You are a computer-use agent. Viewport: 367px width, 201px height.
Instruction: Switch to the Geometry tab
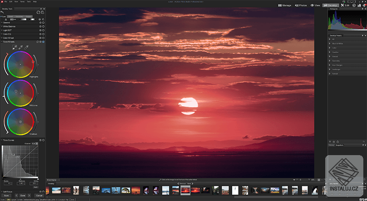(x=19, y=17)
